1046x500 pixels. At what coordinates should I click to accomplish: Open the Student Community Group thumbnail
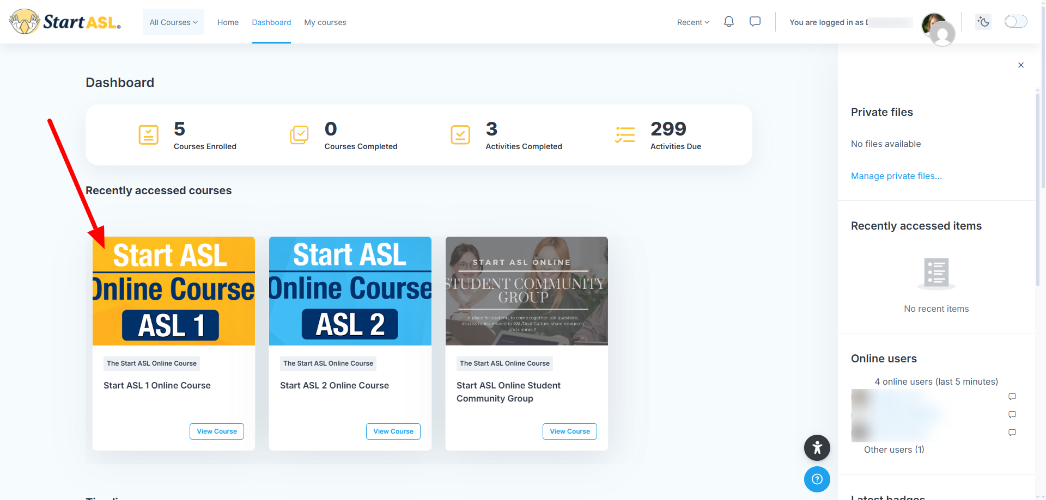527,291
